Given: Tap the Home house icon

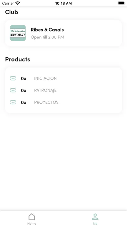Looking at the screenshot, I should pos(32,217).
